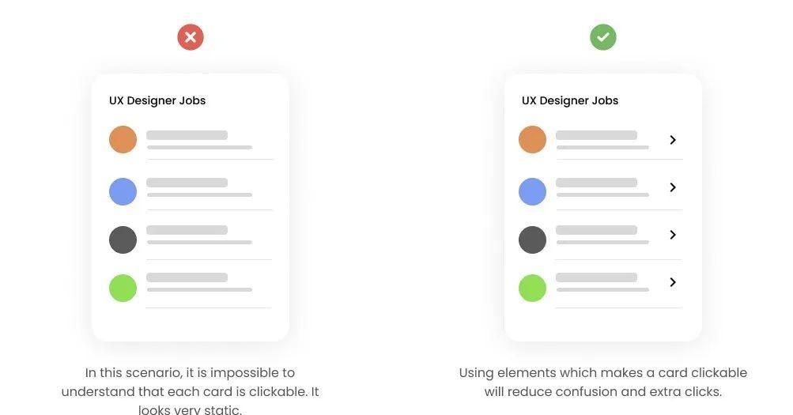This screenshot has height=415, width=793.
Task: Click the green checkmark correct icon
Action: coord(602,37)
